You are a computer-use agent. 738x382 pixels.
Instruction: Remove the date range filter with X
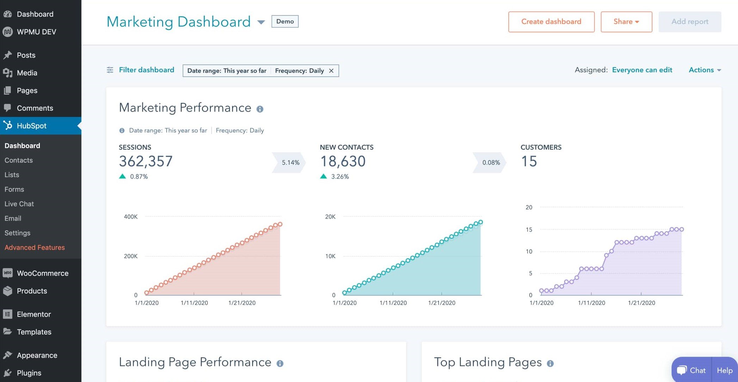331,71
